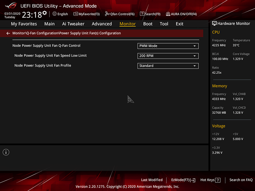
Task: Click the EzMode exit arrow icon
Action: pyautogui.click(x=193, y=180)
